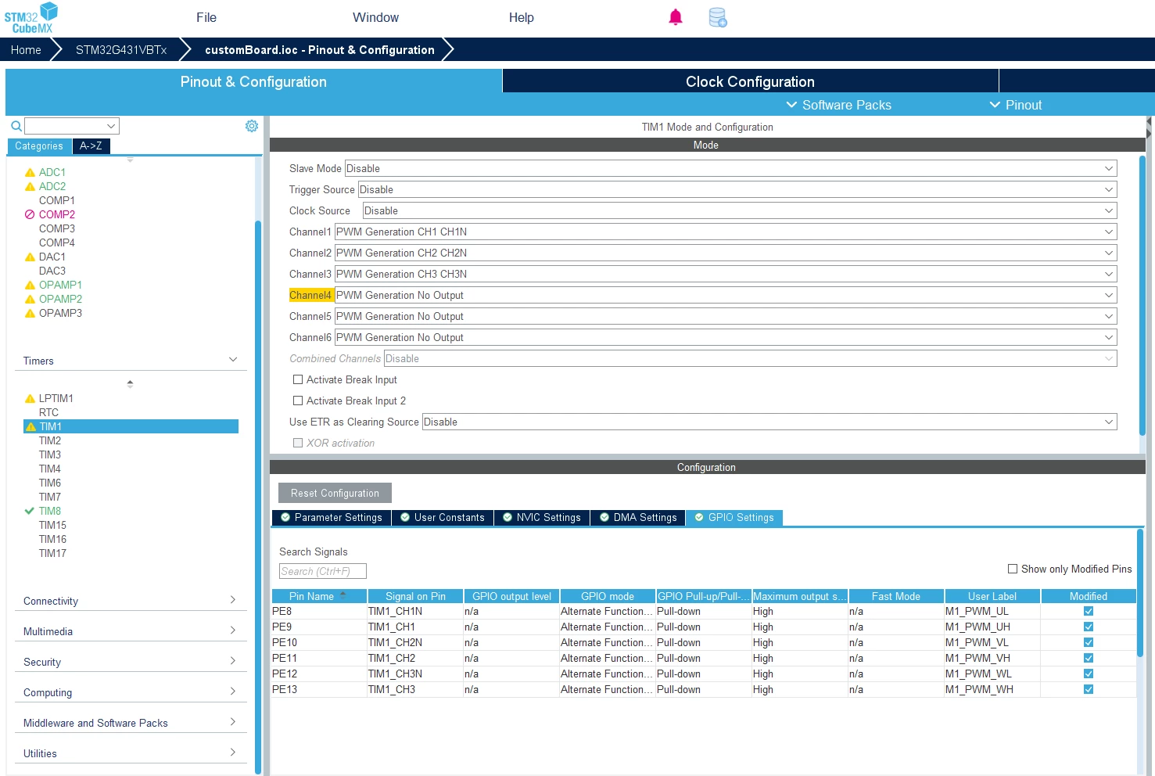Toggle Modified checkbox for PE9 row

(x=1089, y=627)
